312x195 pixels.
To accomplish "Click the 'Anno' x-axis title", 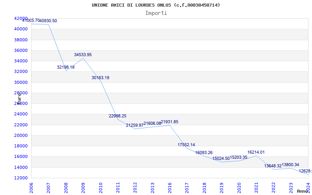I will (302, 191).
